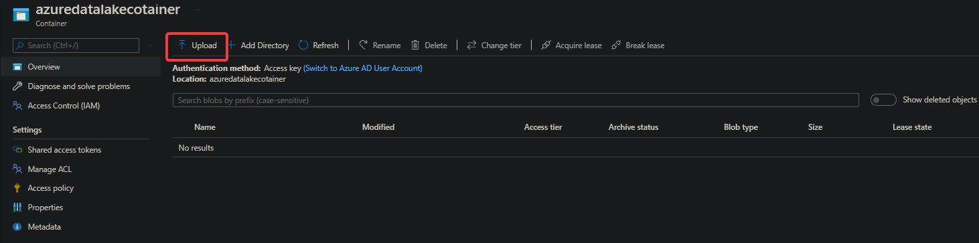The image size is (979, 243).
Task: Click the Shared access tokens link icon
Action: click(x=17, y=150)
